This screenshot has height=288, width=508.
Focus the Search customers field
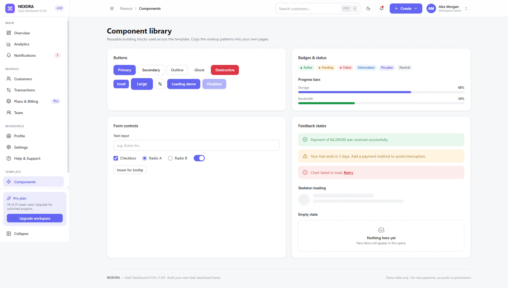317,8
